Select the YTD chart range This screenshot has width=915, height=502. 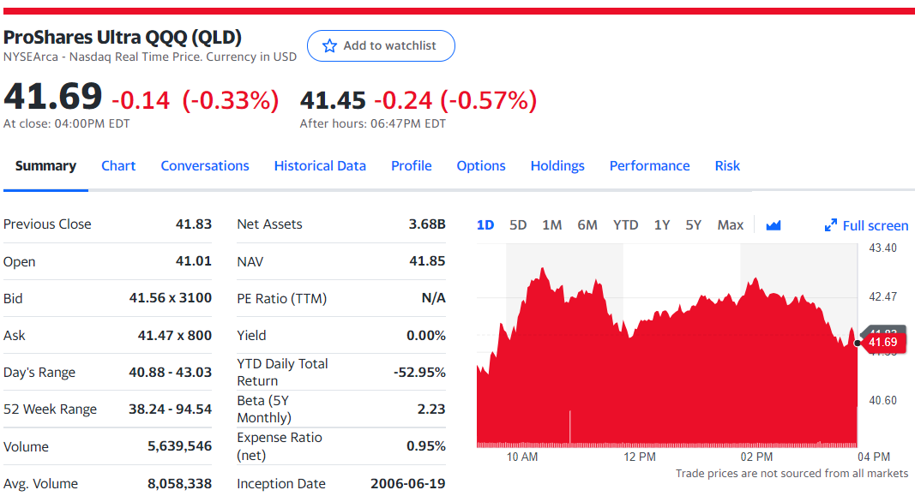point(625,225)
